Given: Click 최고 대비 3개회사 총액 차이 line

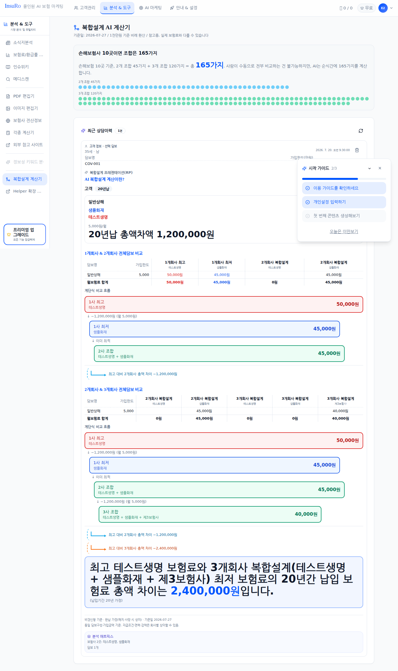Looking at the screenshot, I should pyautogui.click(x=143, y=548).
